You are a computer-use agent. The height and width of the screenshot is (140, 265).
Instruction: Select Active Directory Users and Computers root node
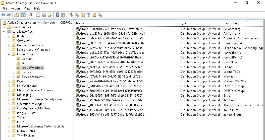click(40, 23)
